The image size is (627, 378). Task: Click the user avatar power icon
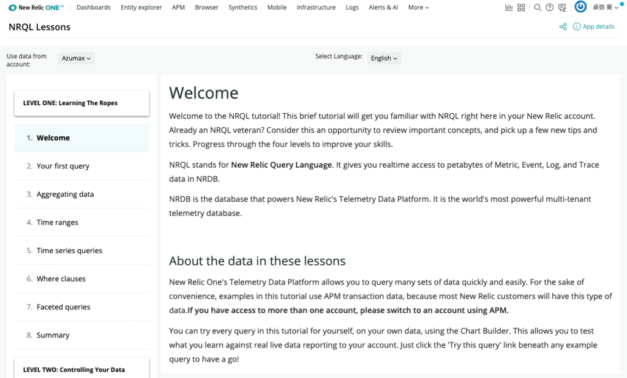580,7
